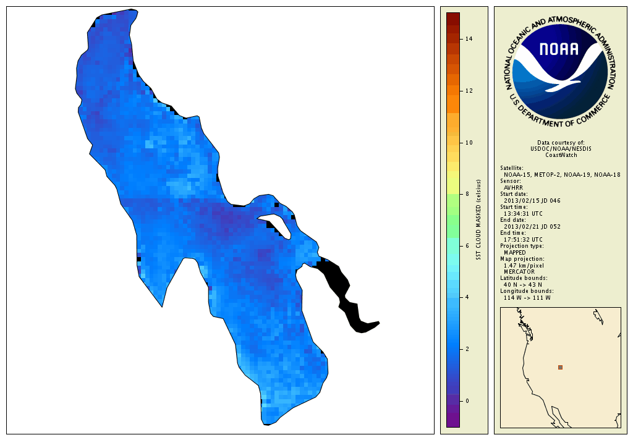The width and height of the screenshot is (633, 440).
Task: Click the inset locator map of western US
Action: point(560,367)
